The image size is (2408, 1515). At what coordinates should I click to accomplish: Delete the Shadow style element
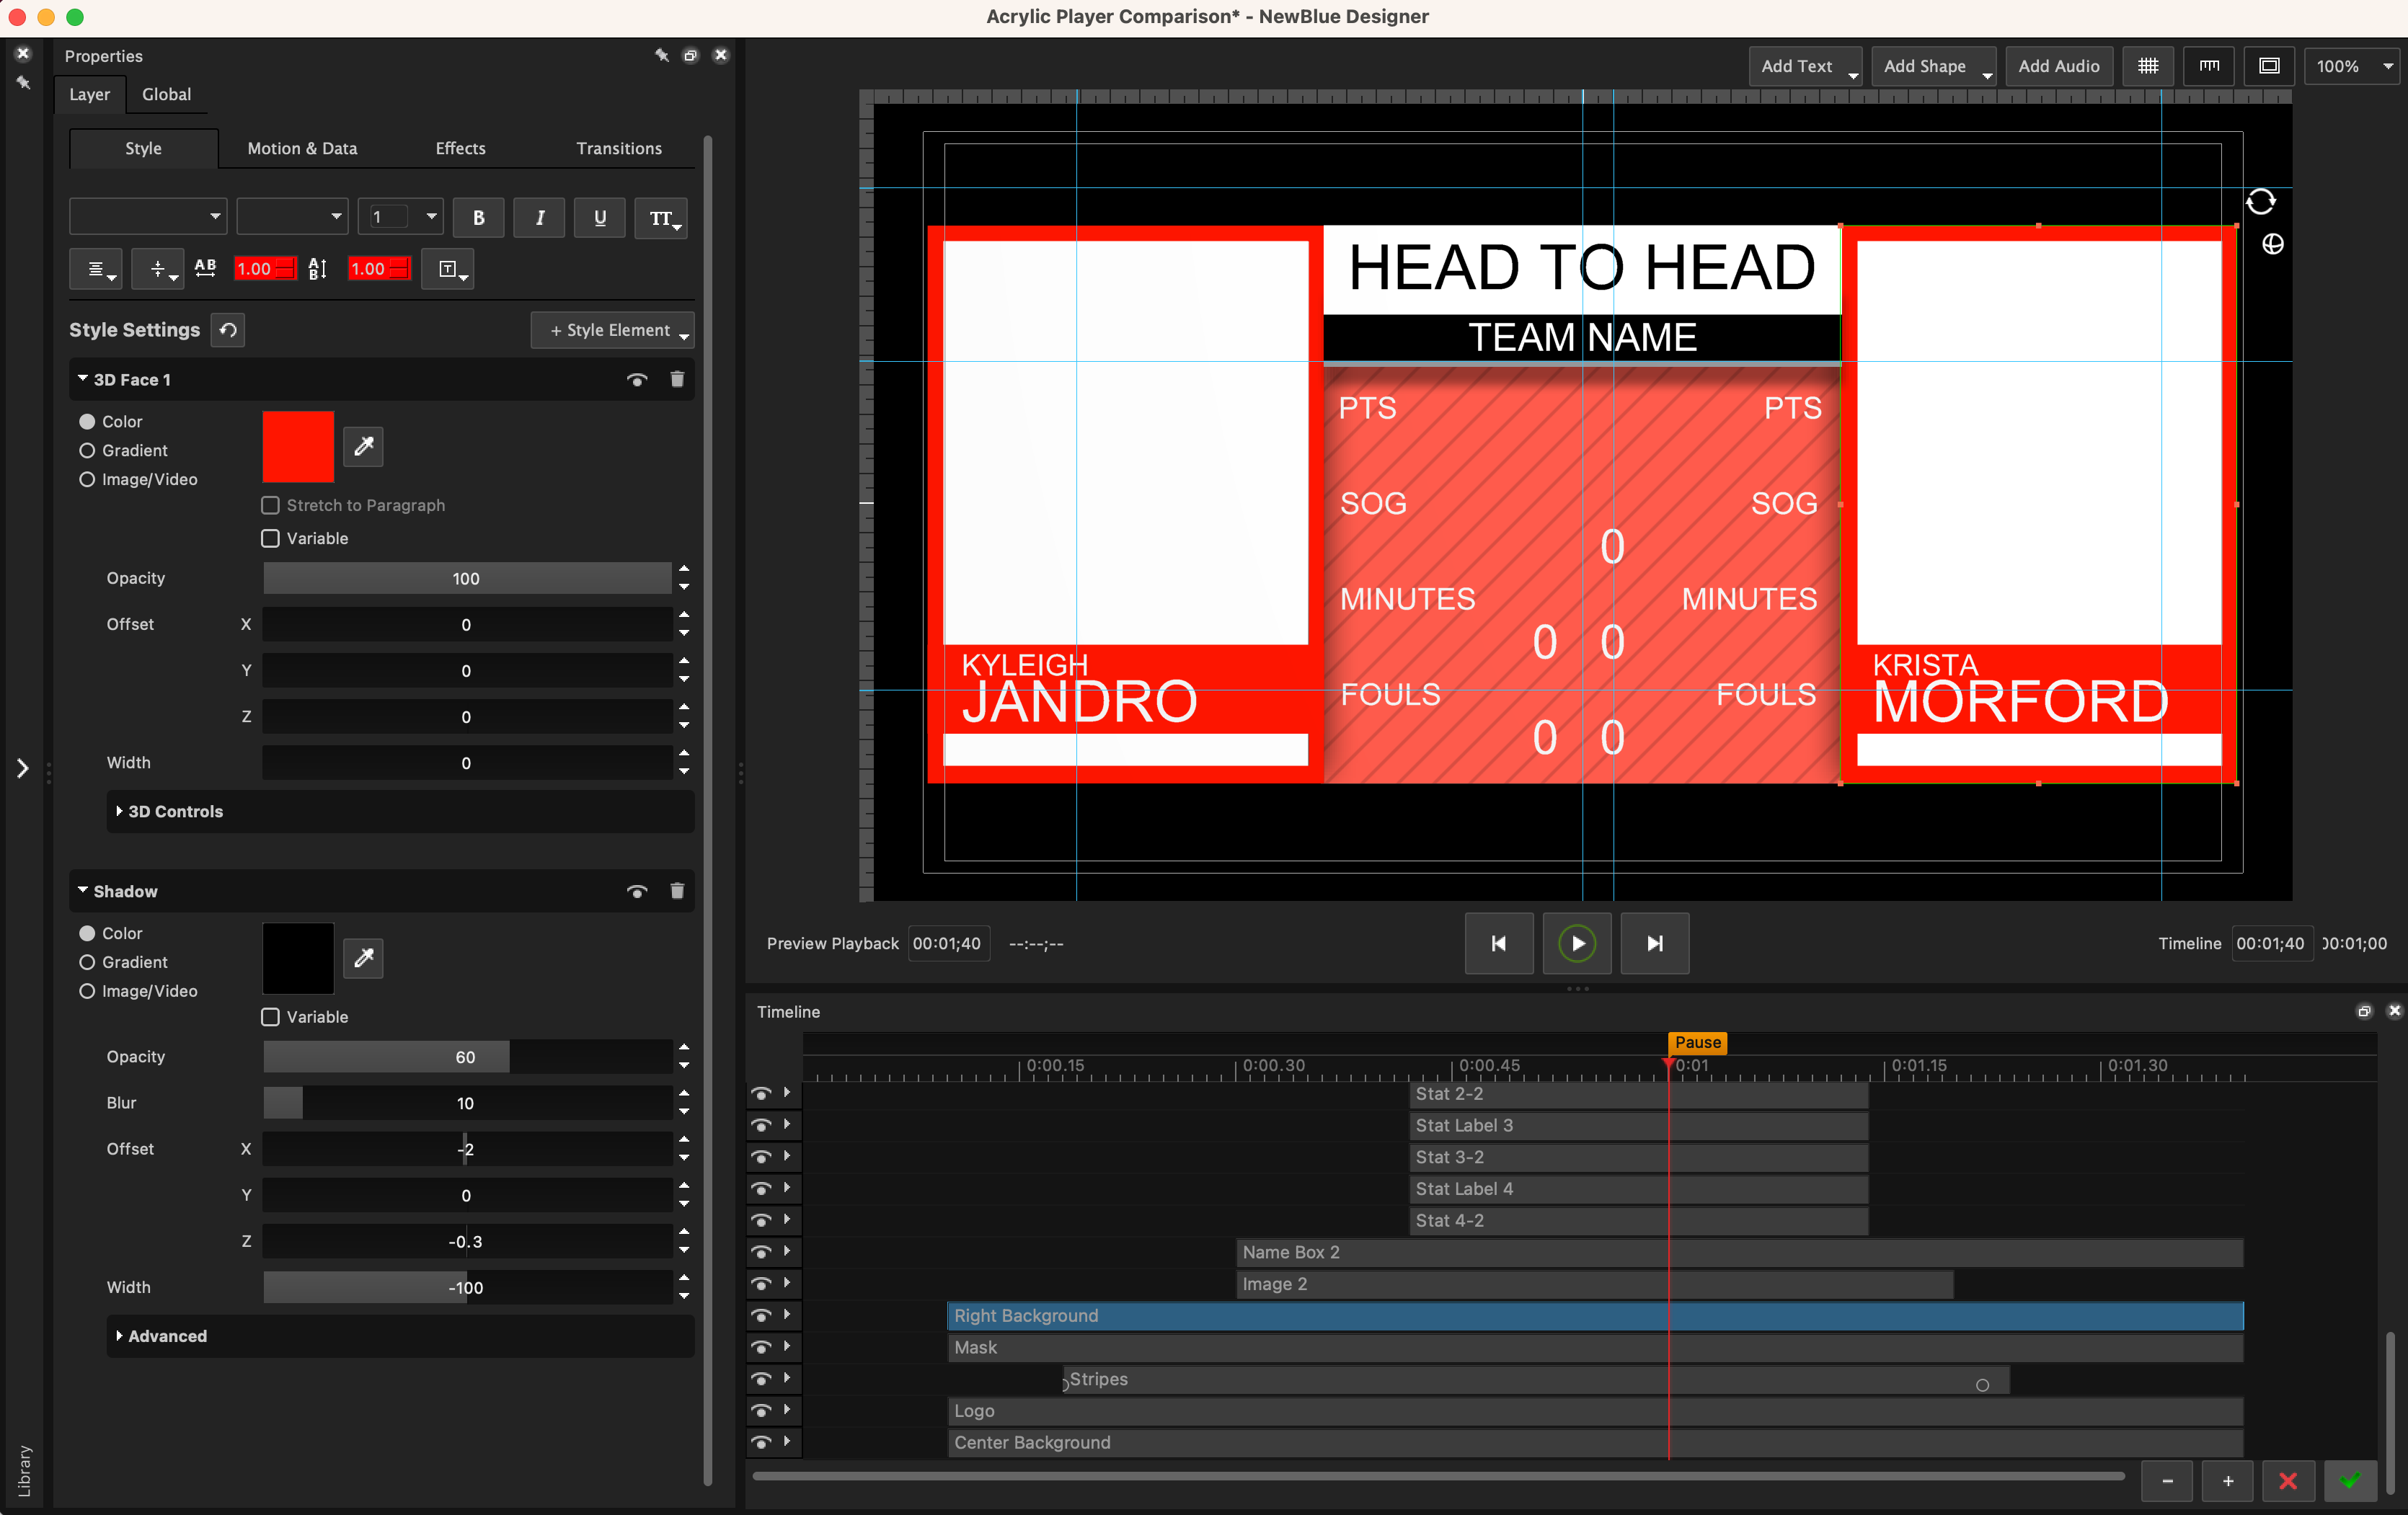click(677, 890)
